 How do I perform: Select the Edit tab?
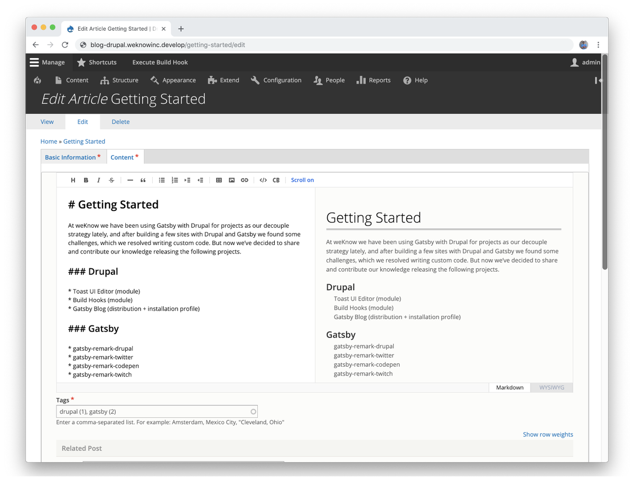click(82, 121)
